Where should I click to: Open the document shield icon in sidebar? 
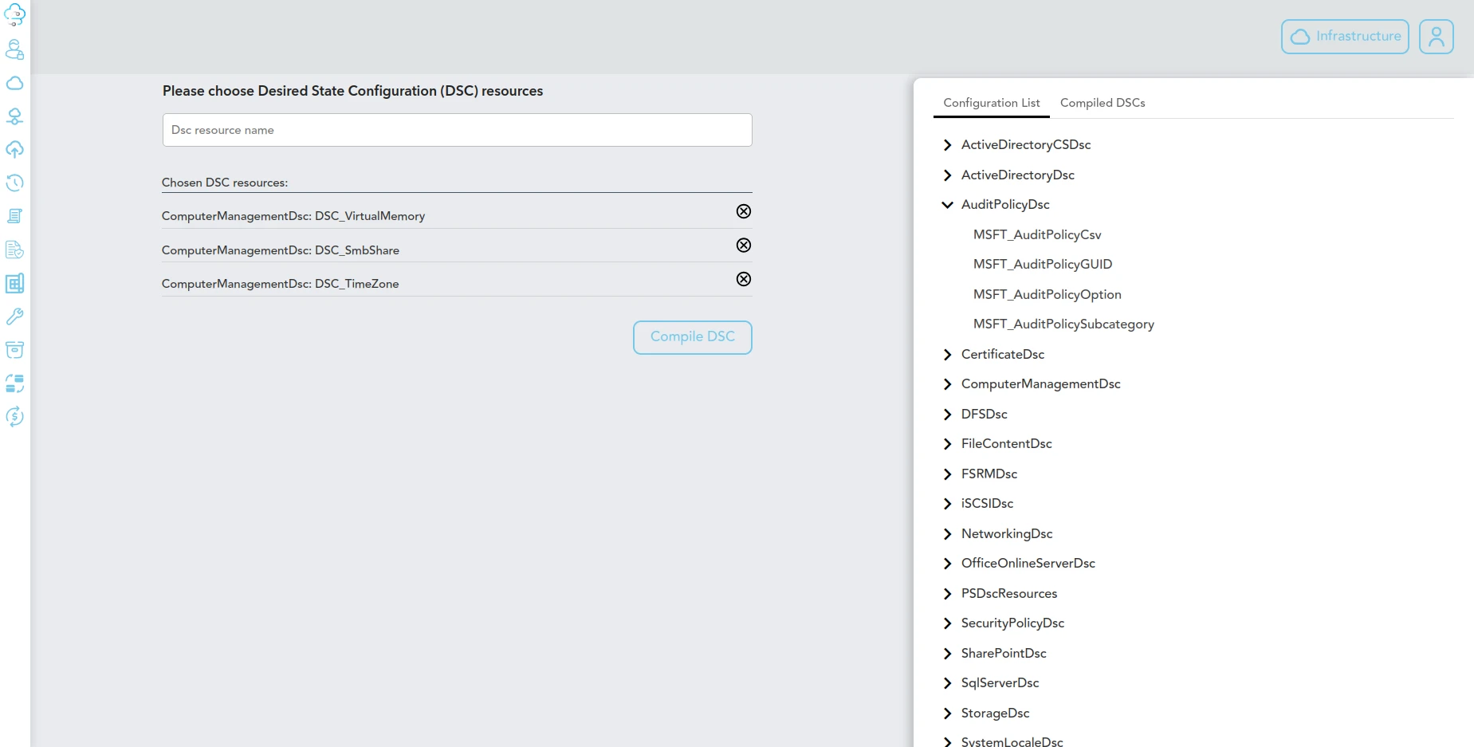pyautogui.click(x=14, y=250)
